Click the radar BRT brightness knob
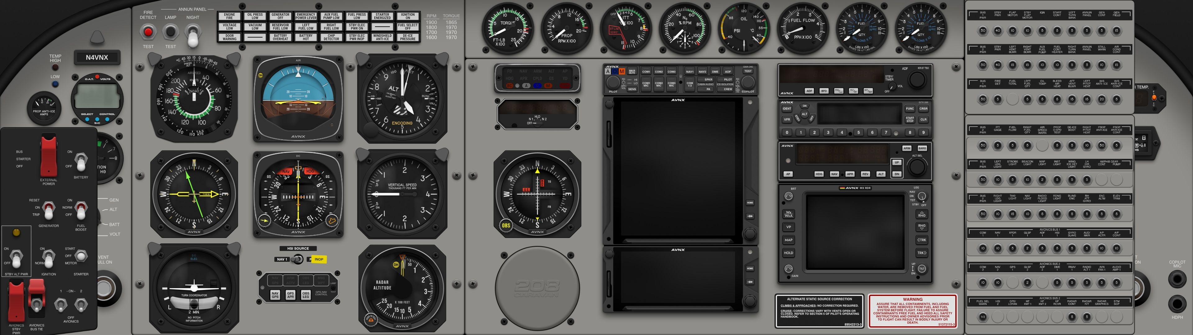Screen dimensions: 1193x335 pyautogui.click(x=788, y=196)
